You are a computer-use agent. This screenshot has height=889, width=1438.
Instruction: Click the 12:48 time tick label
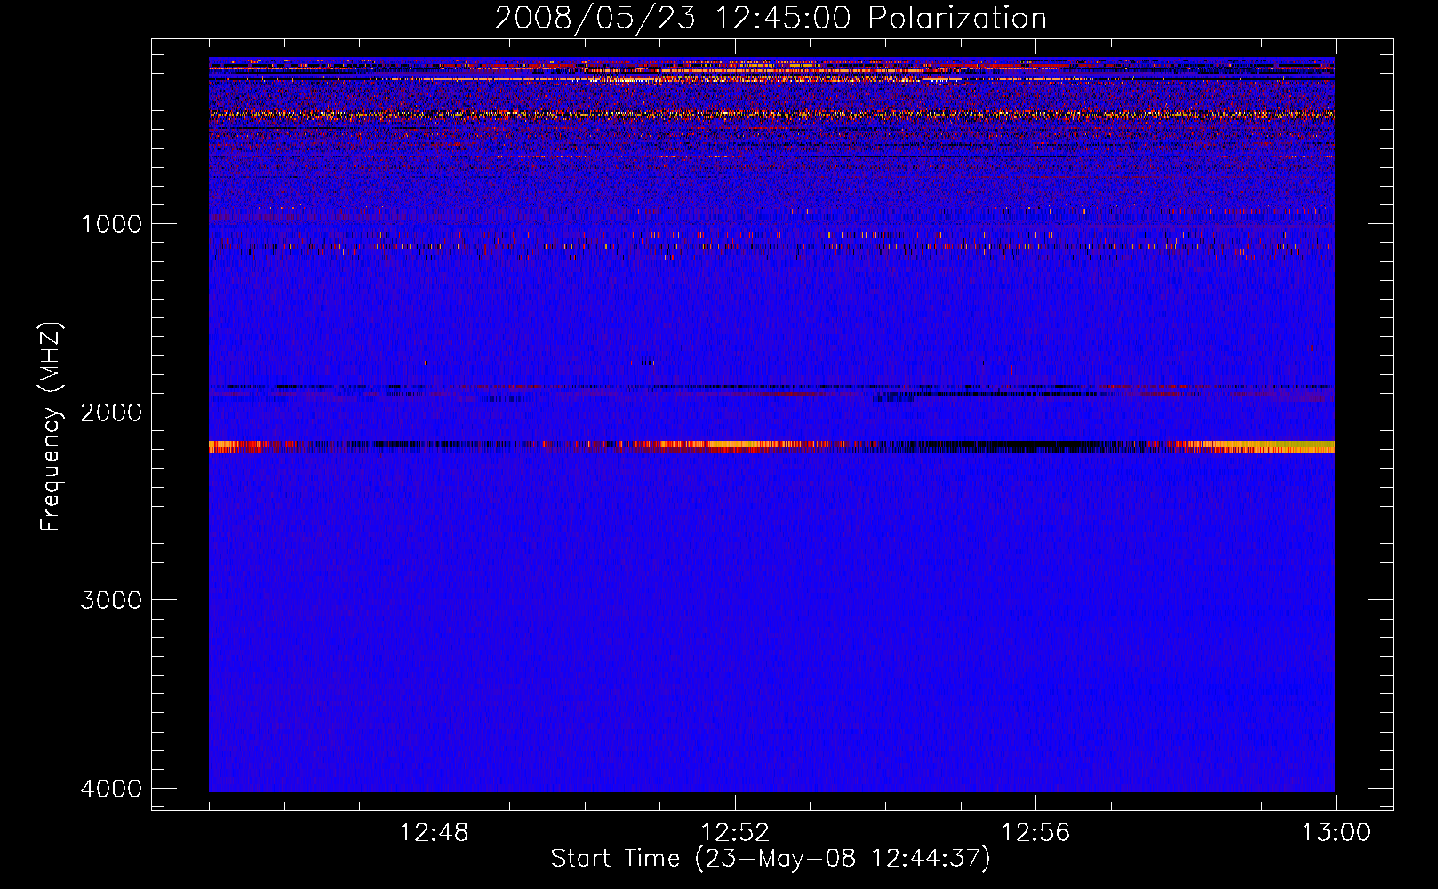(x=435, y=833)
